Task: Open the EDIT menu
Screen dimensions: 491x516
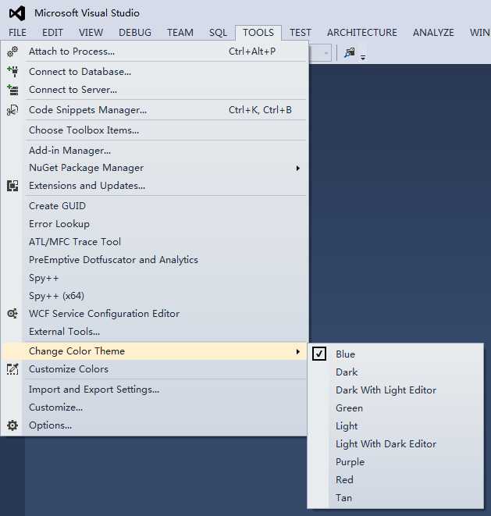Action: tap(52, 33)
